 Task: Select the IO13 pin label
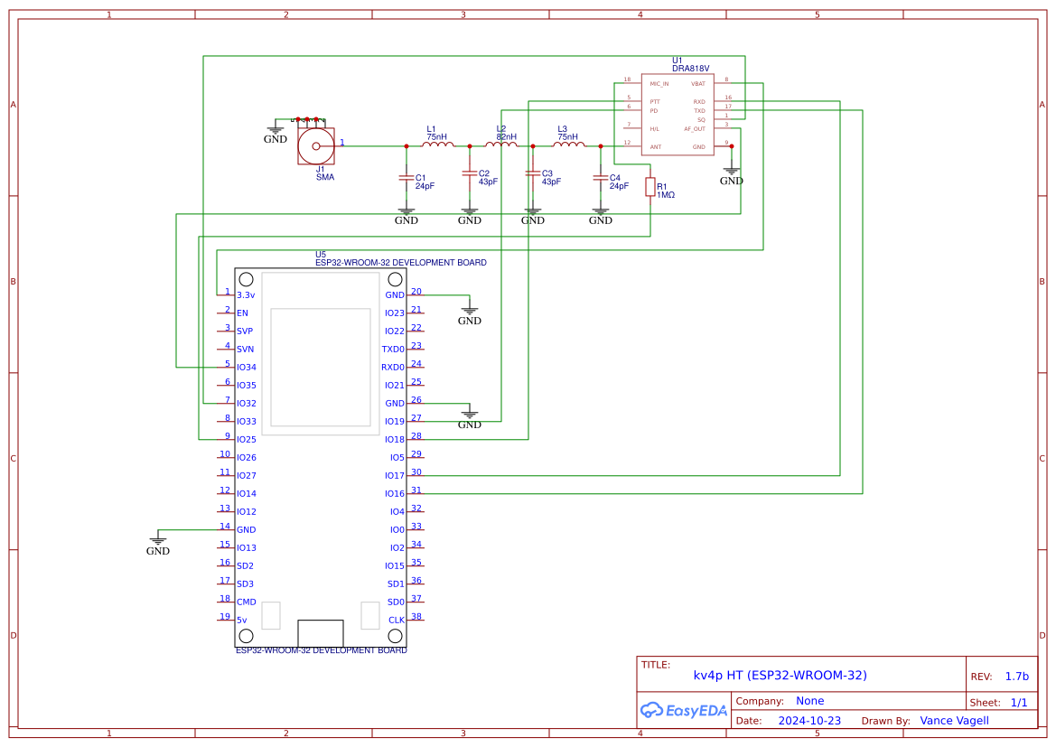(x=247, y=547)
